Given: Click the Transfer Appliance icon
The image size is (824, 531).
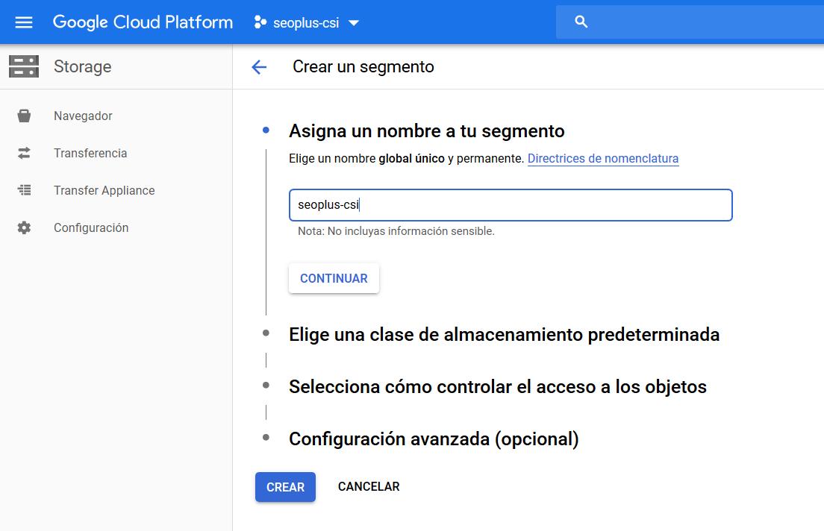Looking at the screenshot, I should point(24,190).
